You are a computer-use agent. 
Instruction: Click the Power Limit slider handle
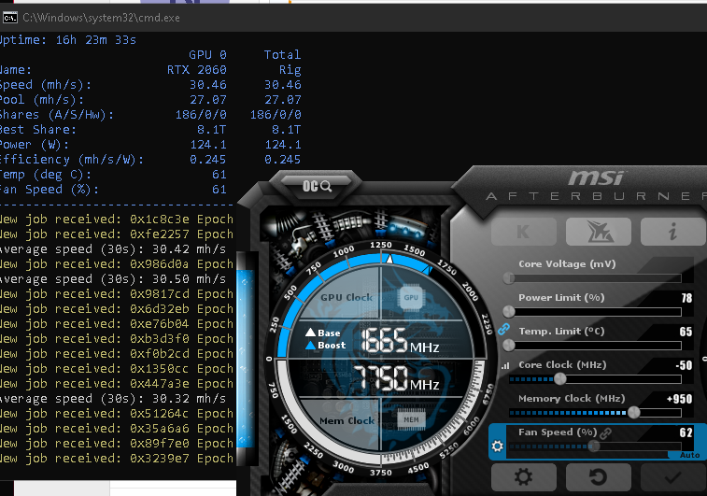click(x=509, y=311)
